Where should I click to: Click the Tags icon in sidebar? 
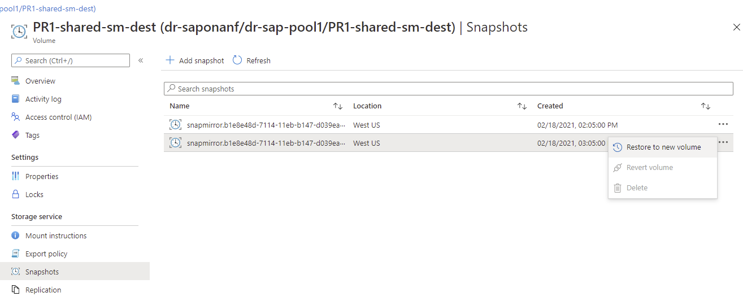[16, 135]
